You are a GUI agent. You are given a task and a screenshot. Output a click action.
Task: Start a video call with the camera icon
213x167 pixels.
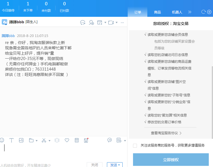(111, 22)
